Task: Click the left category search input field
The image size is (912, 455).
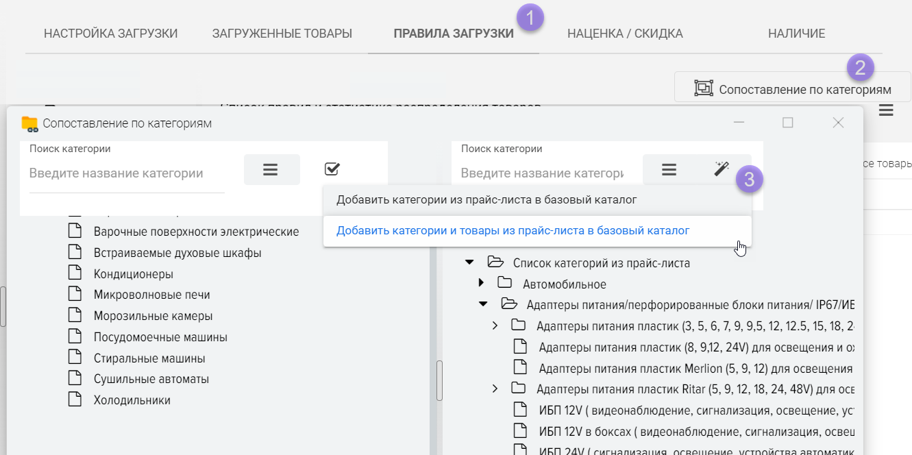Action: point(127,173)
